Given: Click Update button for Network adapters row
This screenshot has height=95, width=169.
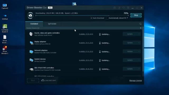Looking at the screenshot, I should [130, 51].
